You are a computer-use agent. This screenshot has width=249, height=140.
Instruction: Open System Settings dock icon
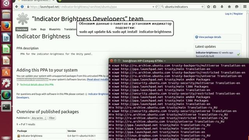pyautogui.click(x=6, y=84)
